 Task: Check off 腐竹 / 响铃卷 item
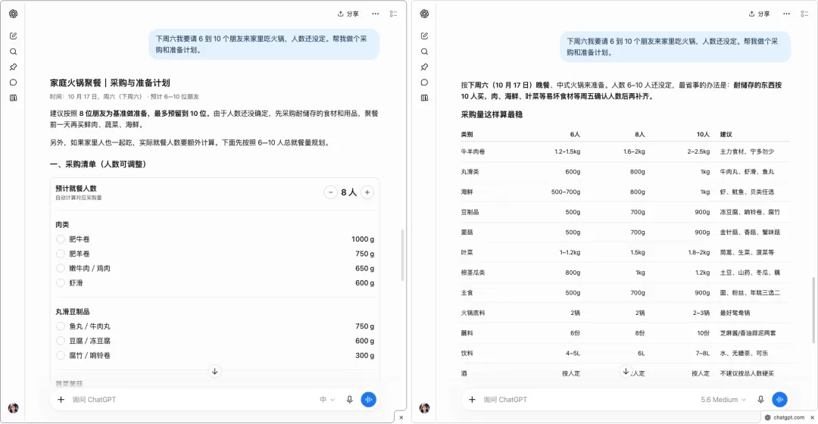coord(61,355)
